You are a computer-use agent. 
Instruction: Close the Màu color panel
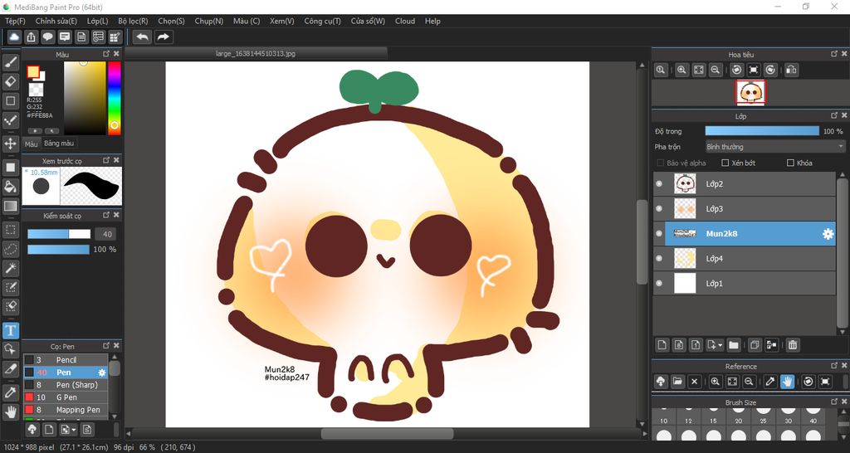[116, 54]
